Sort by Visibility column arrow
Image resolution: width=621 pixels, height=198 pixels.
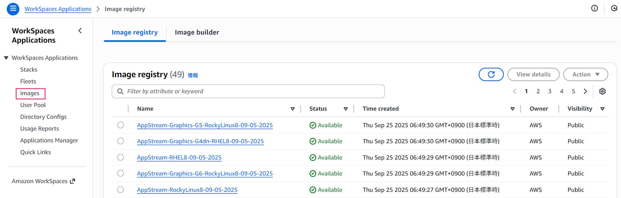[x=602, y=109]
